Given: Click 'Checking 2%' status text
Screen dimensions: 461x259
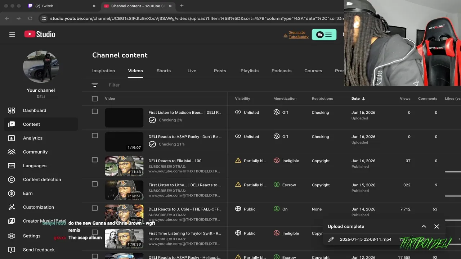Looking at the screenshot, I should click(x=170, y=120).
